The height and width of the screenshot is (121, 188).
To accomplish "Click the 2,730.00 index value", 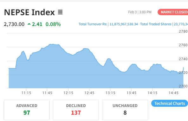I will [14, 24].
